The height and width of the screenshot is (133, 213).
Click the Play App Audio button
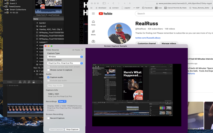(x=55, y=85)
